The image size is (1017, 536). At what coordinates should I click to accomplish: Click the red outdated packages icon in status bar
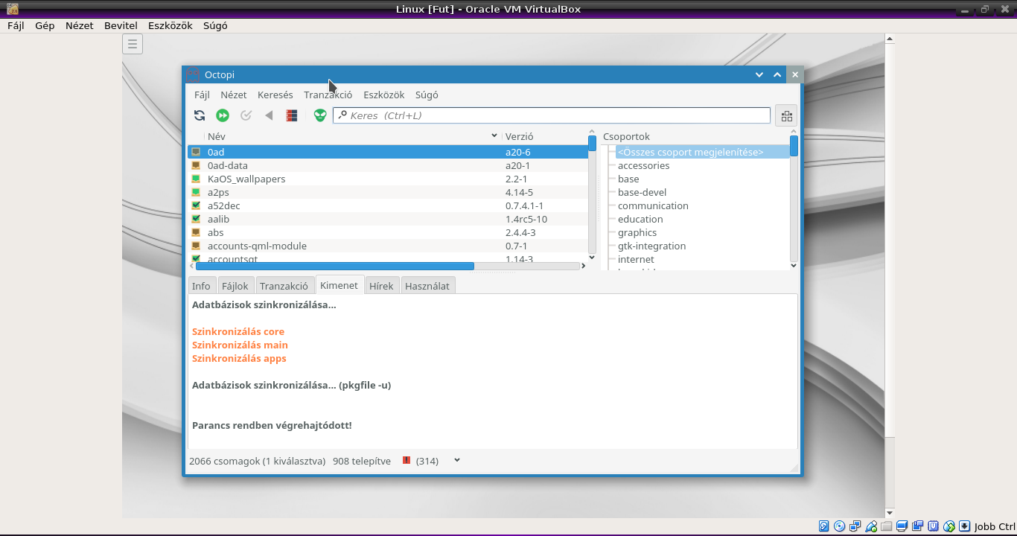(407, 461)
